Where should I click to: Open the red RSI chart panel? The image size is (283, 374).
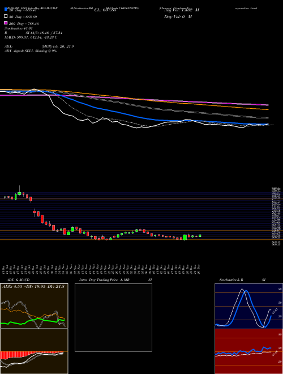[248, 351]
